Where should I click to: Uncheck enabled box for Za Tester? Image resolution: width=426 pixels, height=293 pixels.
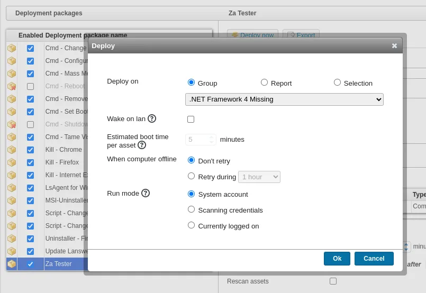pyautogui.click(x=31, y=264)
